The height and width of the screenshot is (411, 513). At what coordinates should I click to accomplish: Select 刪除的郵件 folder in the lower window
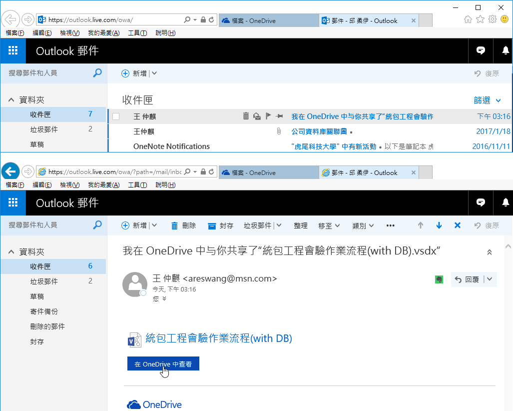(47, 326)
